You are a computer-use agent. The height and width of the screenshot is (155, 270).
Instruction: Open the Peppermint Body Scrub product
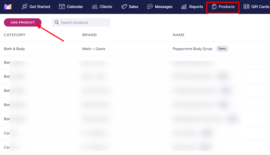(193, 49)
